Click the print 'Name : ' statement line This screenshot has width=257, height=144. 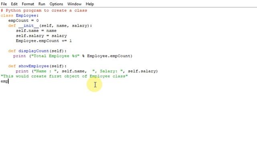coord(87,71)
